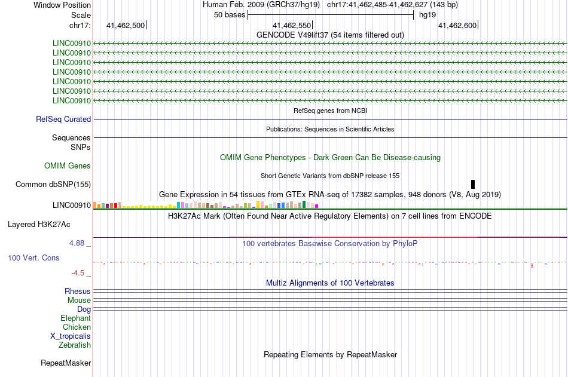
Task: Click the Window Position track label
Action: 62,5
